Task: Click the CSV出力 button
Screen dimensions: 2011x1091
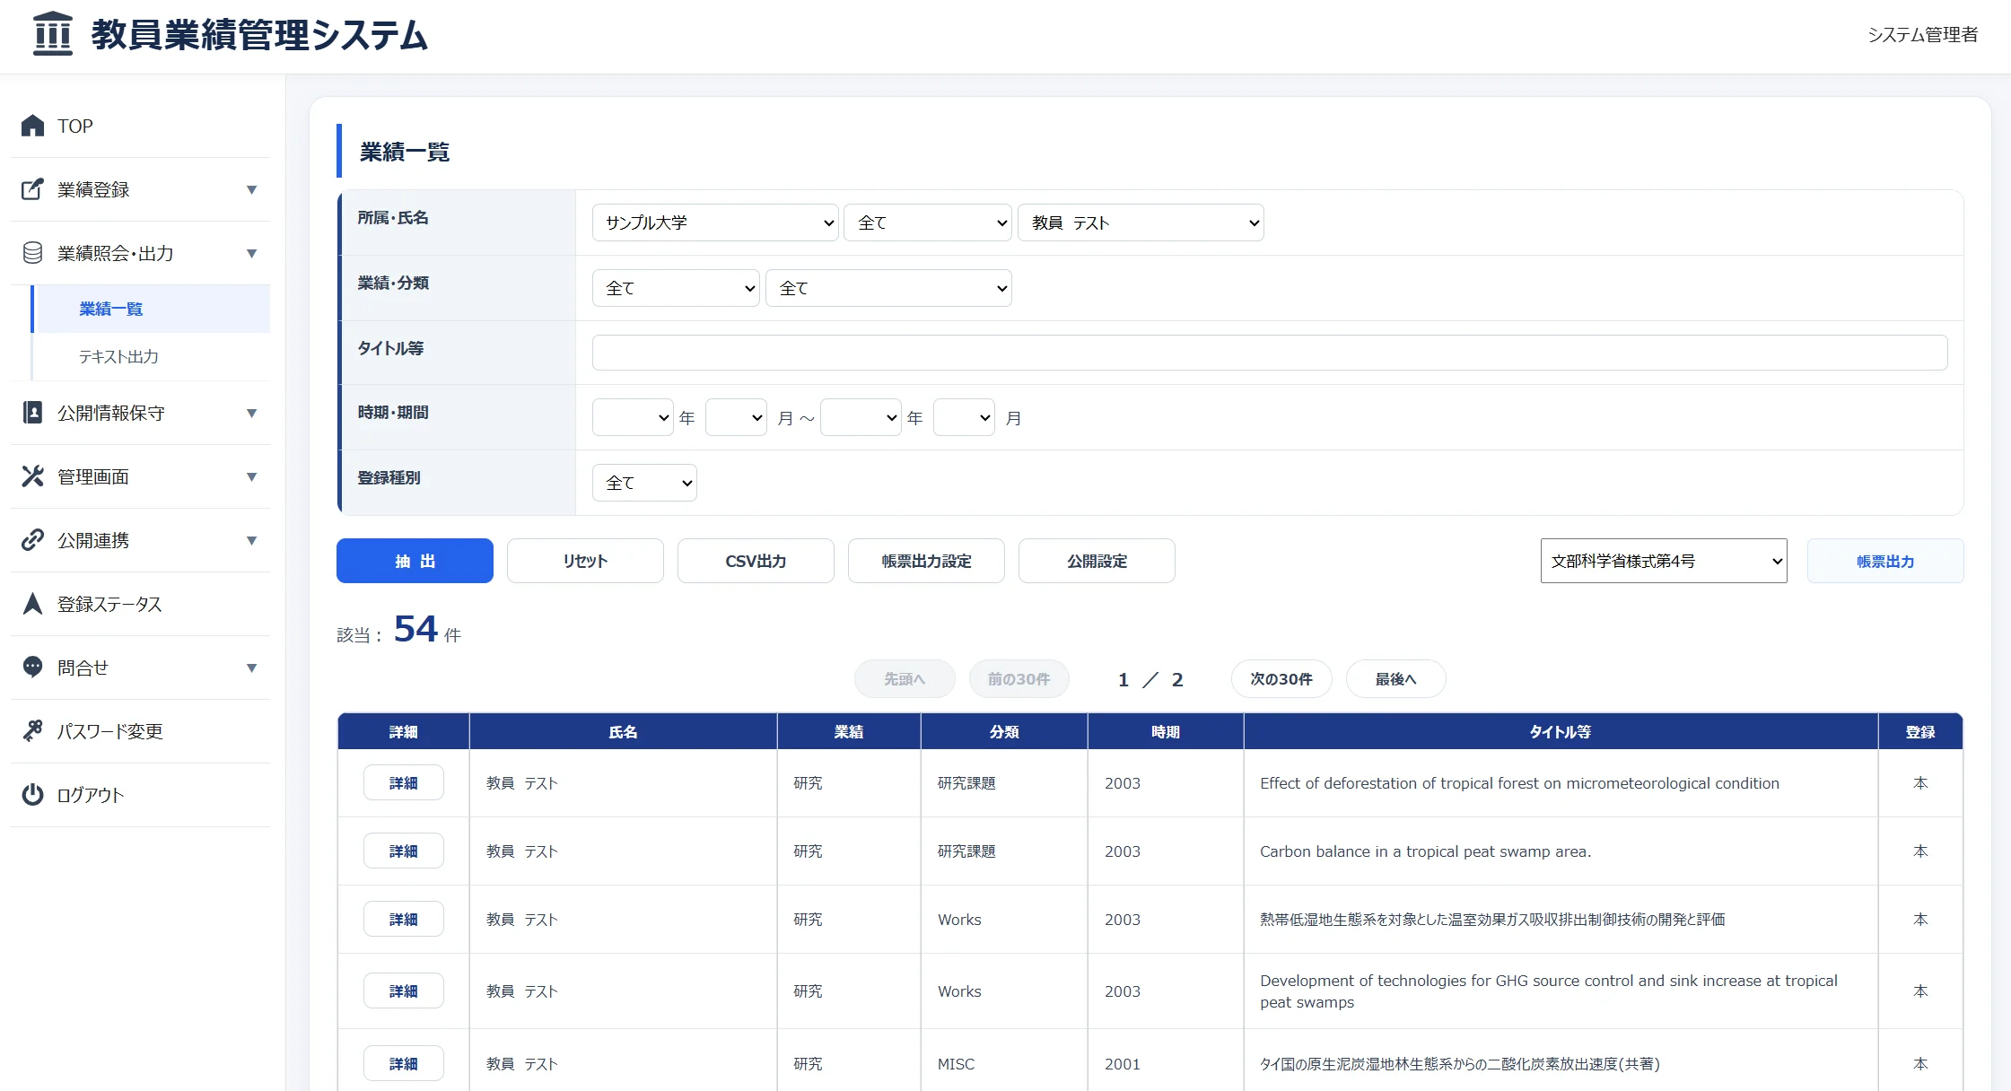Action: pos(756,561)
